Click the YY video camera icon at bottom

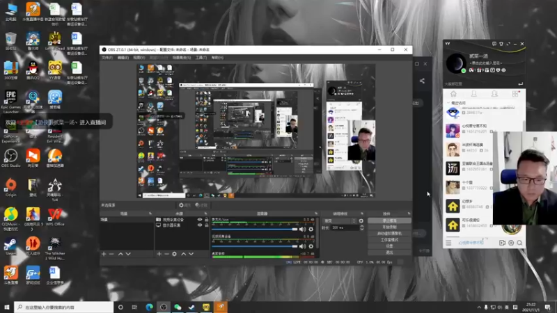502,243
